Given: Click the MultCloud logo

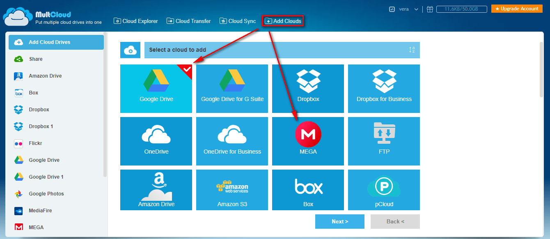Looking at the screenshot, I should pyautogui.click(x=52, y=16).
